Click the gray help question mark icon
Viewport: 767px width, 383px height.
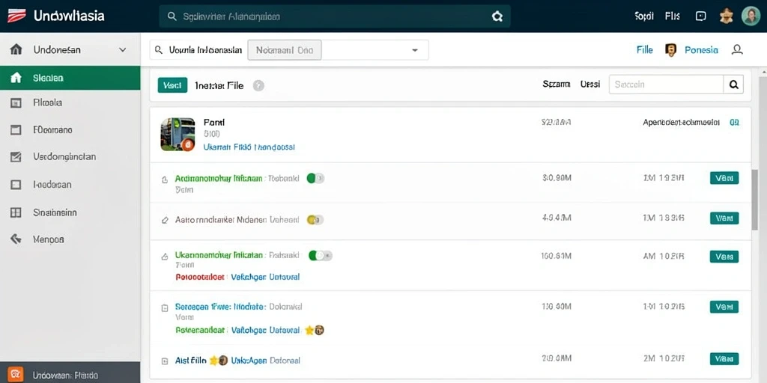pos(258,86)
